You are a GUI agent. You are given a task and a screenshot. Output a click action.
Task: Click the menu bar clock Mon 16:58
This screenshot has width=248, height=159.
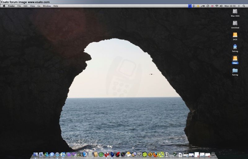tap(230, 6)
